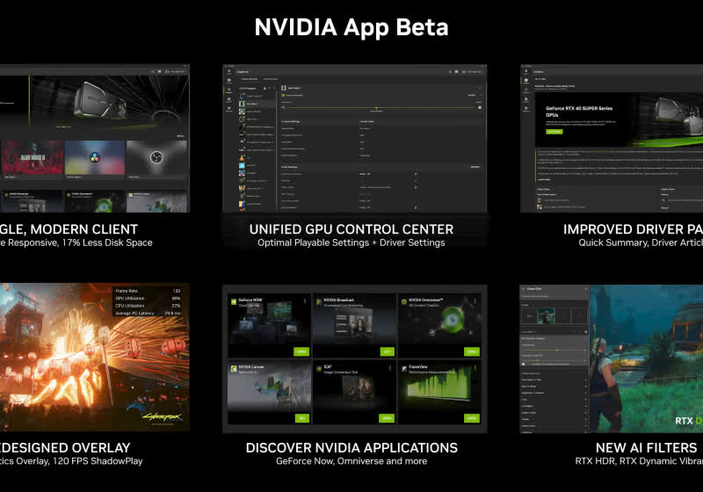Close the Game Filter panel
This screenshot has width=703, height=492.
tap(585, 289)
